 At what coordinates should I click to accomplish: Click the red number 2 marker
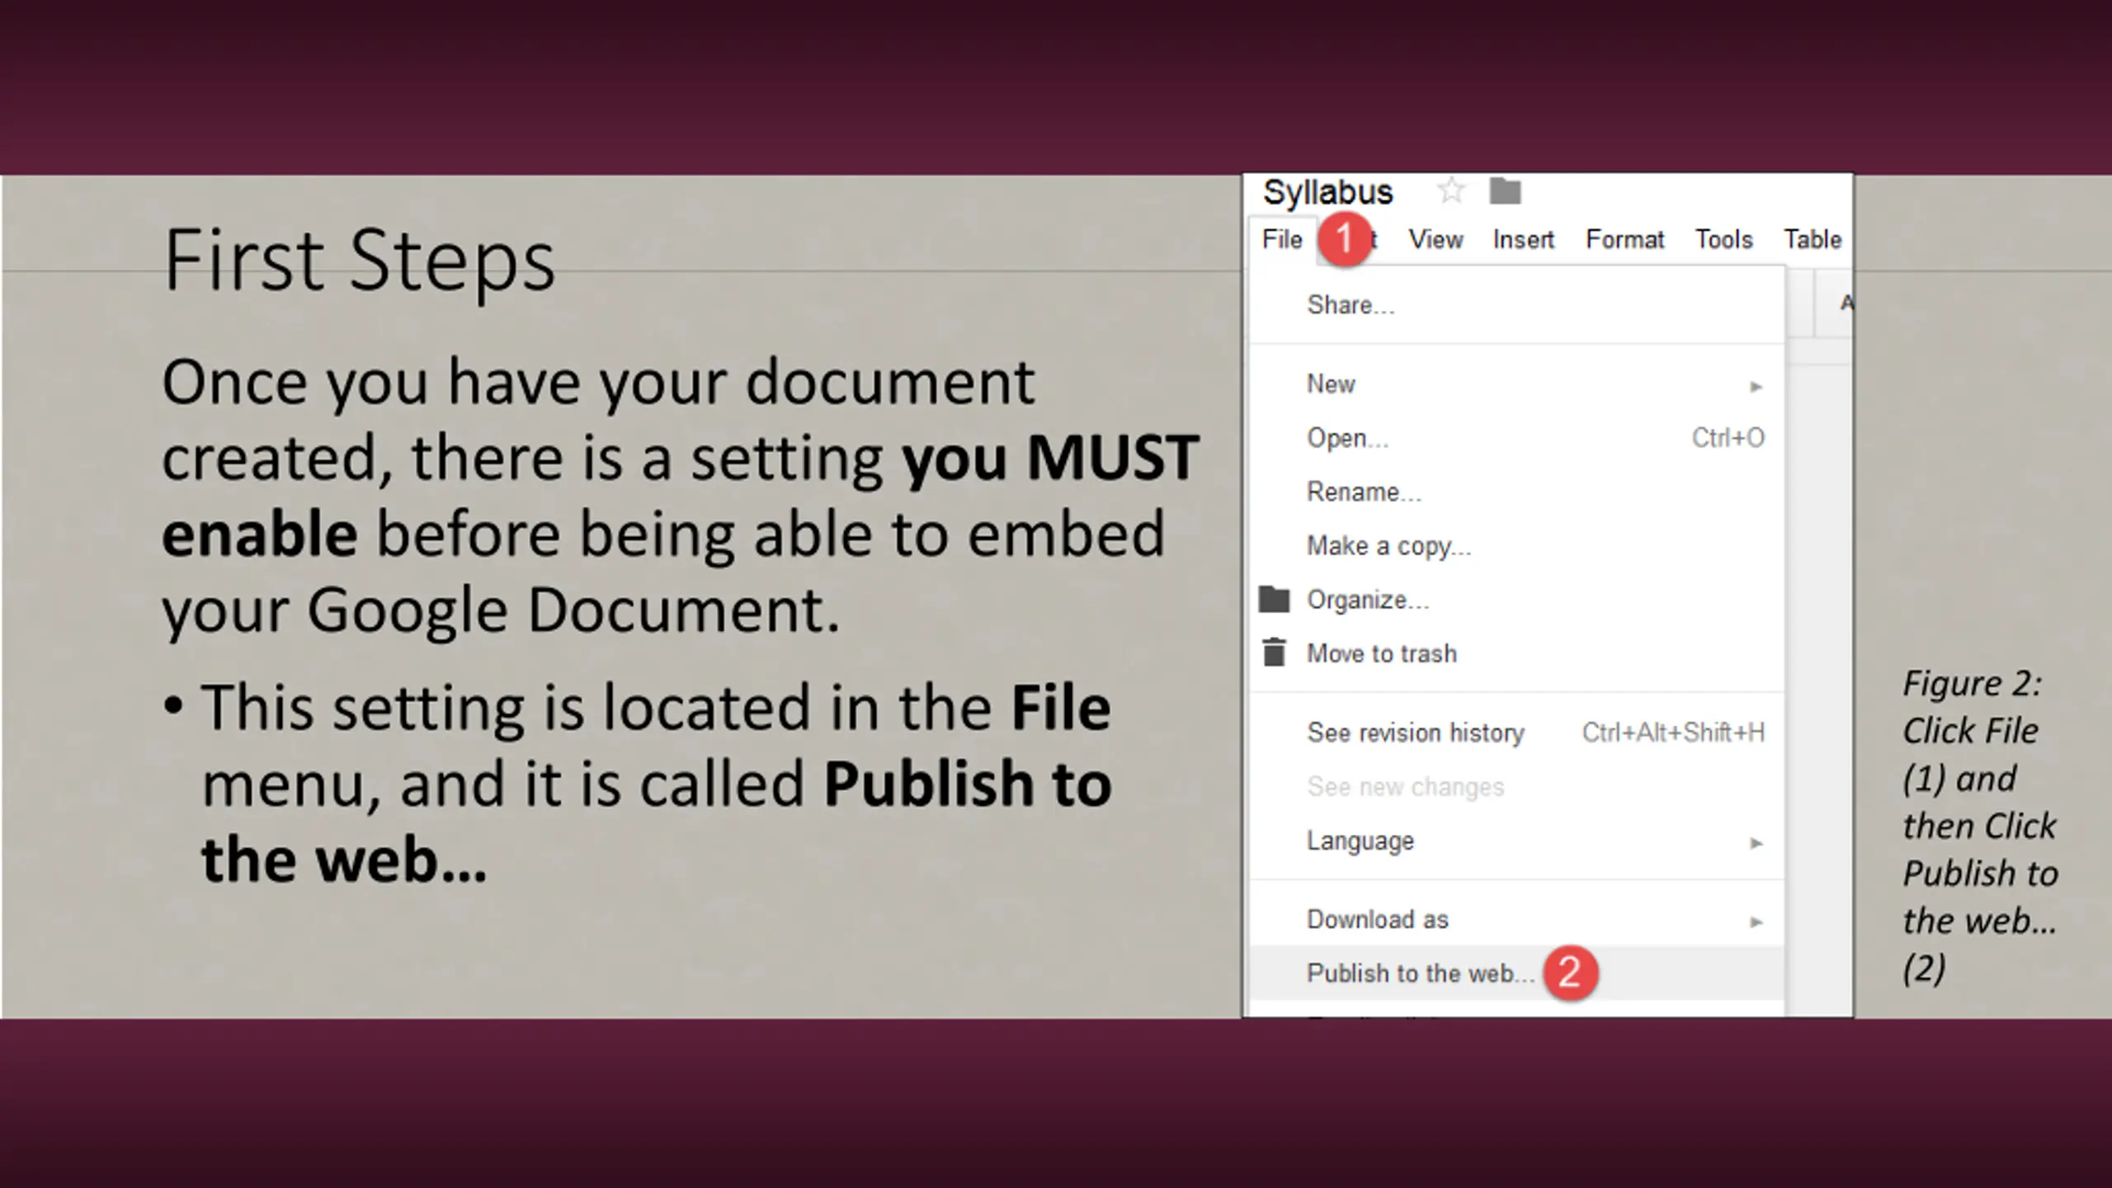[1570, 973]
